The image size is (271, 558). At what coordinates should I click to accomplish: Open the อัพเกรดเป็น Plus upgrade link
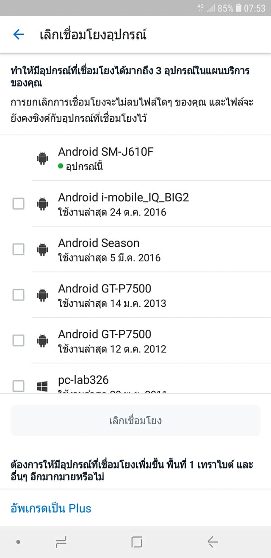(51, 508)
